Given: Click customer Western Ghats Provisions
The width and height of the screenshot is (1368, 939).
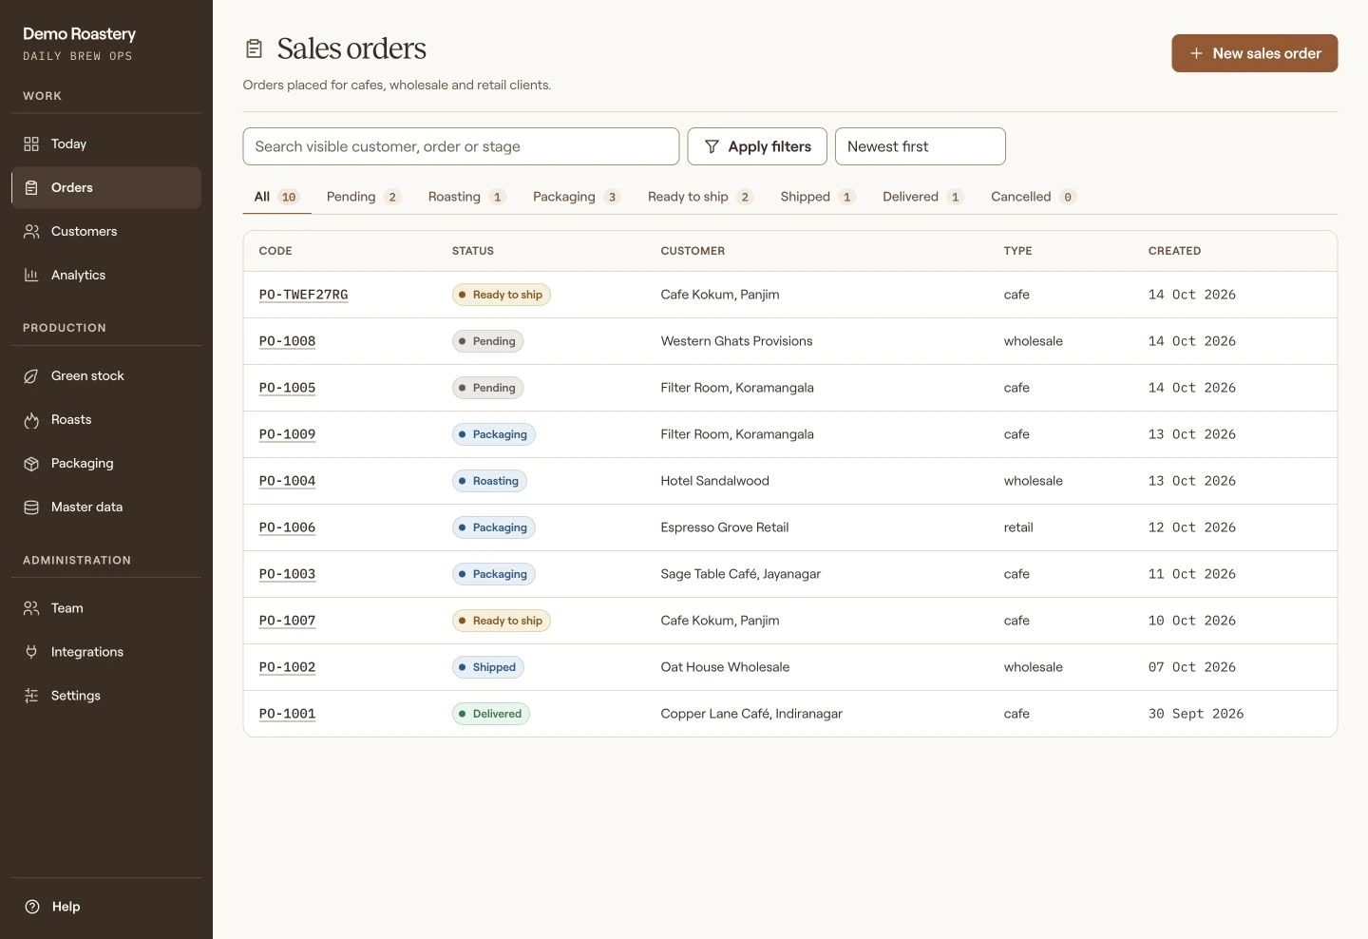Looking at the screenshot, I should 736,341.
